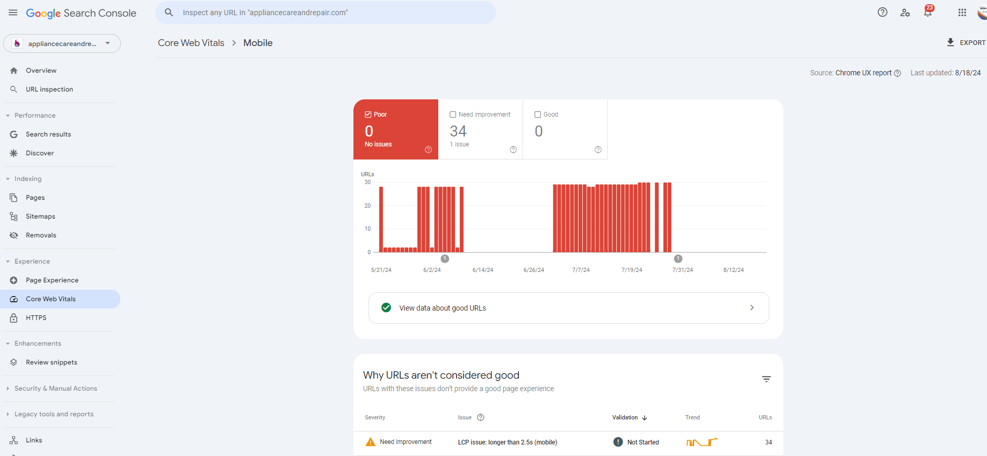Click the help question mark icon
The image size is (987, 456).
[882, 13]
